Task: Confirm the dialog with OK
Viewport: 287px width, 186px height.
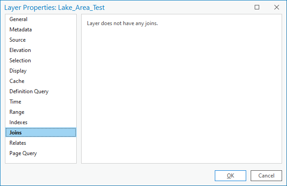Action: click(230, 176)
